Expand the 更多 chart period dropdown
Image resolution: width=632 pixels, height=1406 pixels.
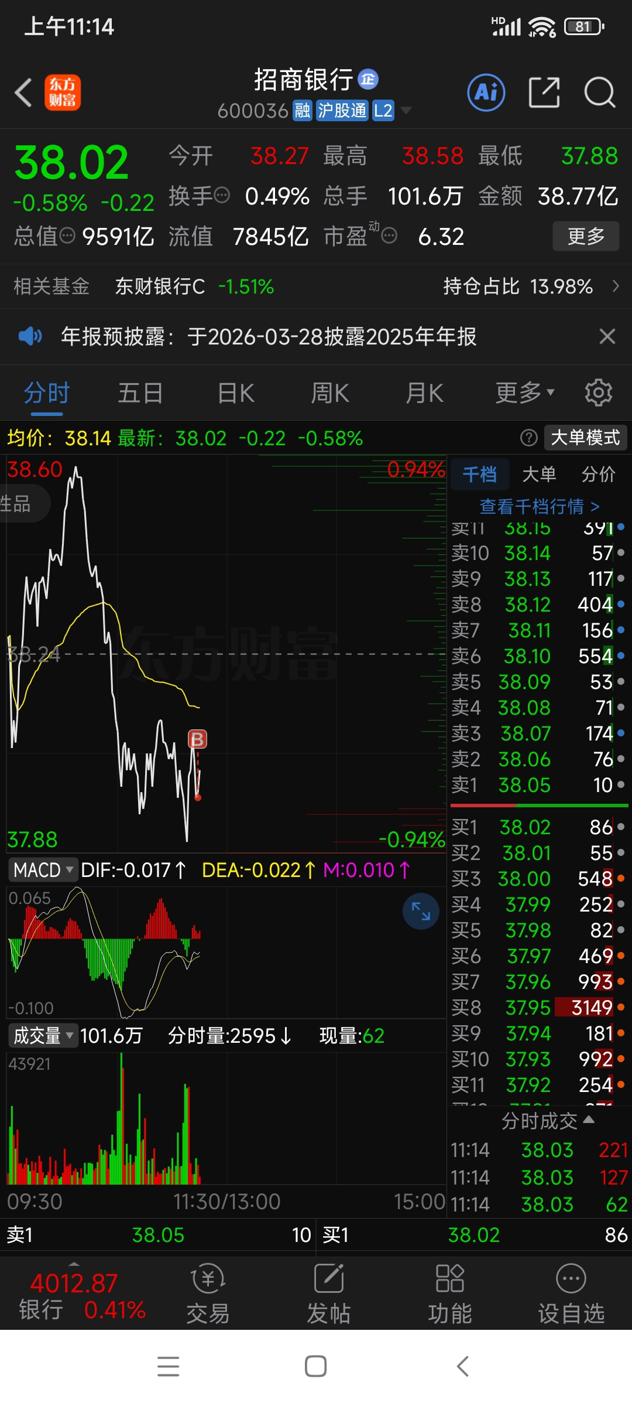[525, 393]
